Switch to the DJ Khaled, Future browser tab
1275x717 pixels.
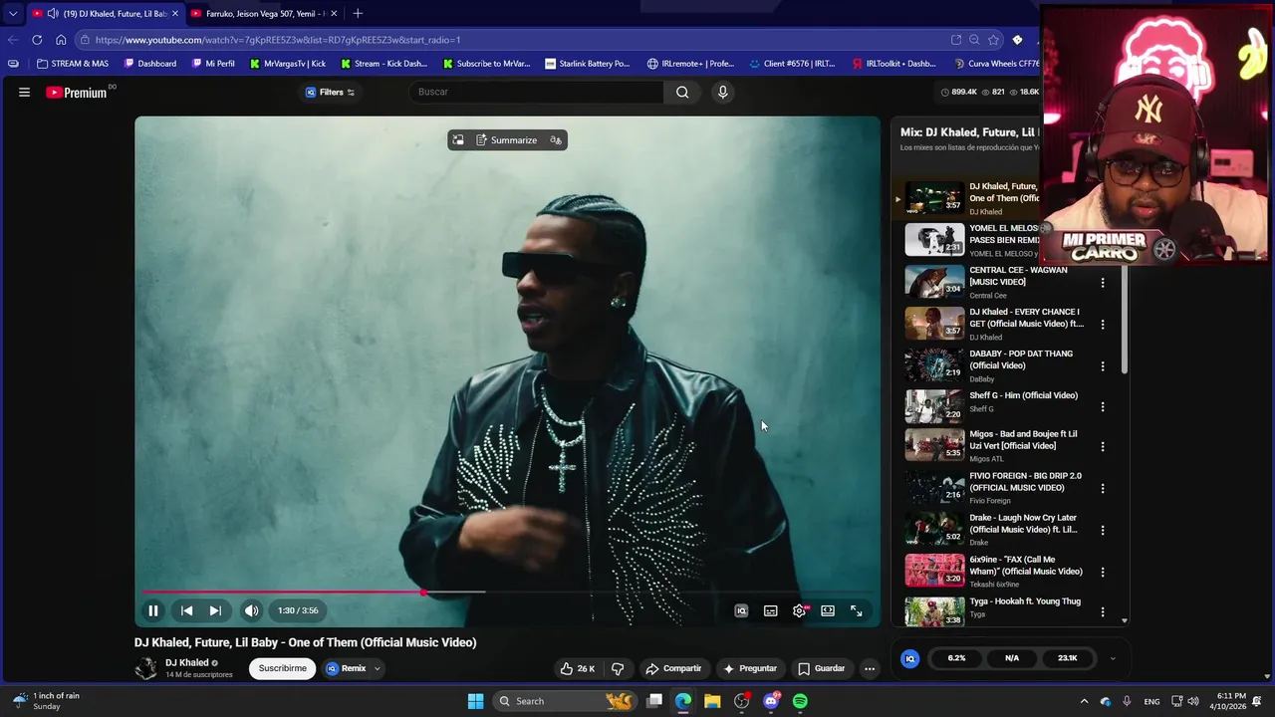105,14
